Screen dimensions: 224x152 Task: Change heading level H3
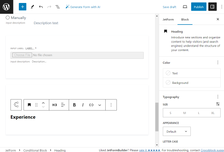(x=55, y=105)
